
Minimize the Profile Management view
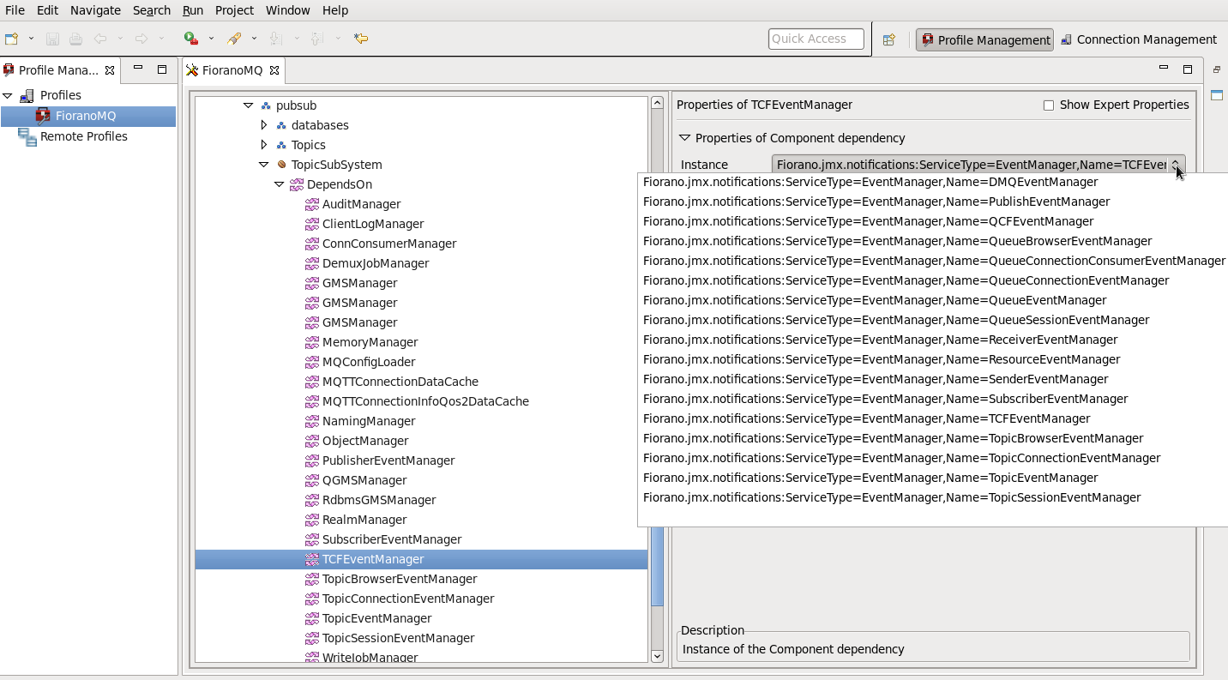(x=138, y=69)
